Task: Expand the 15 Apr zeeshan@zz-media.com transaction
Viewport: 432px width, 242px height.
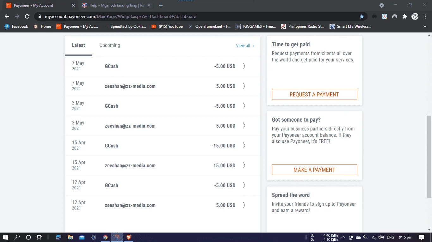Action: pyautogui.click(x=244, y=165)
